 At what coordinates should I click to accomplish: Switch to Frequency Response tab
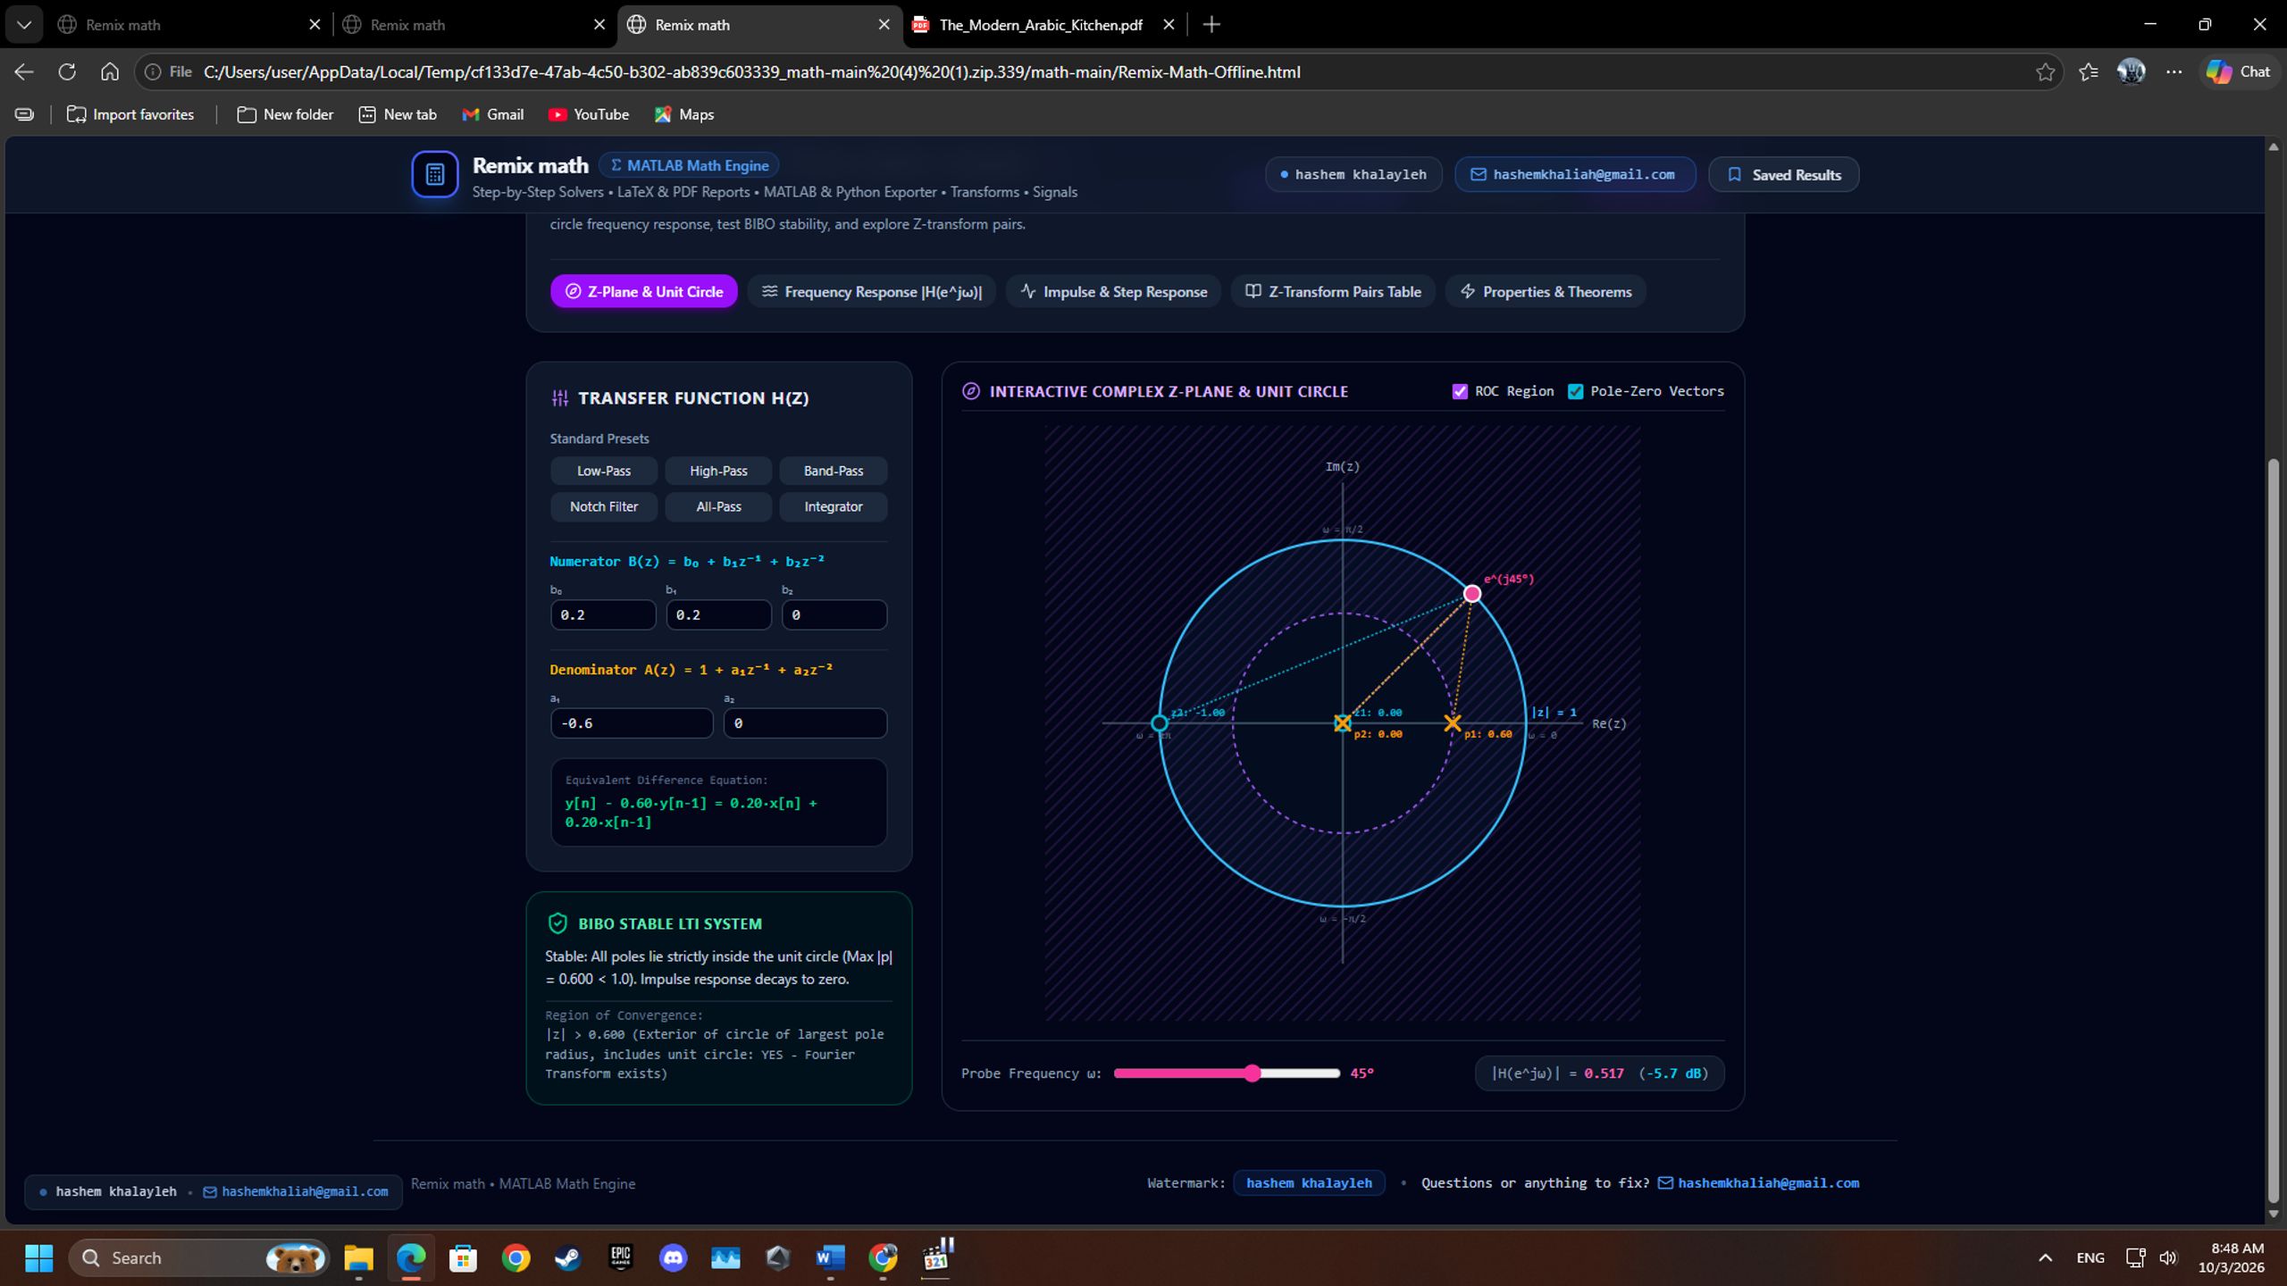871,291
